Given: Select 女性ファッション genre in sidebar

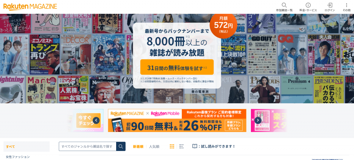Looking at the screenshot, I should [x=18, y=157].
